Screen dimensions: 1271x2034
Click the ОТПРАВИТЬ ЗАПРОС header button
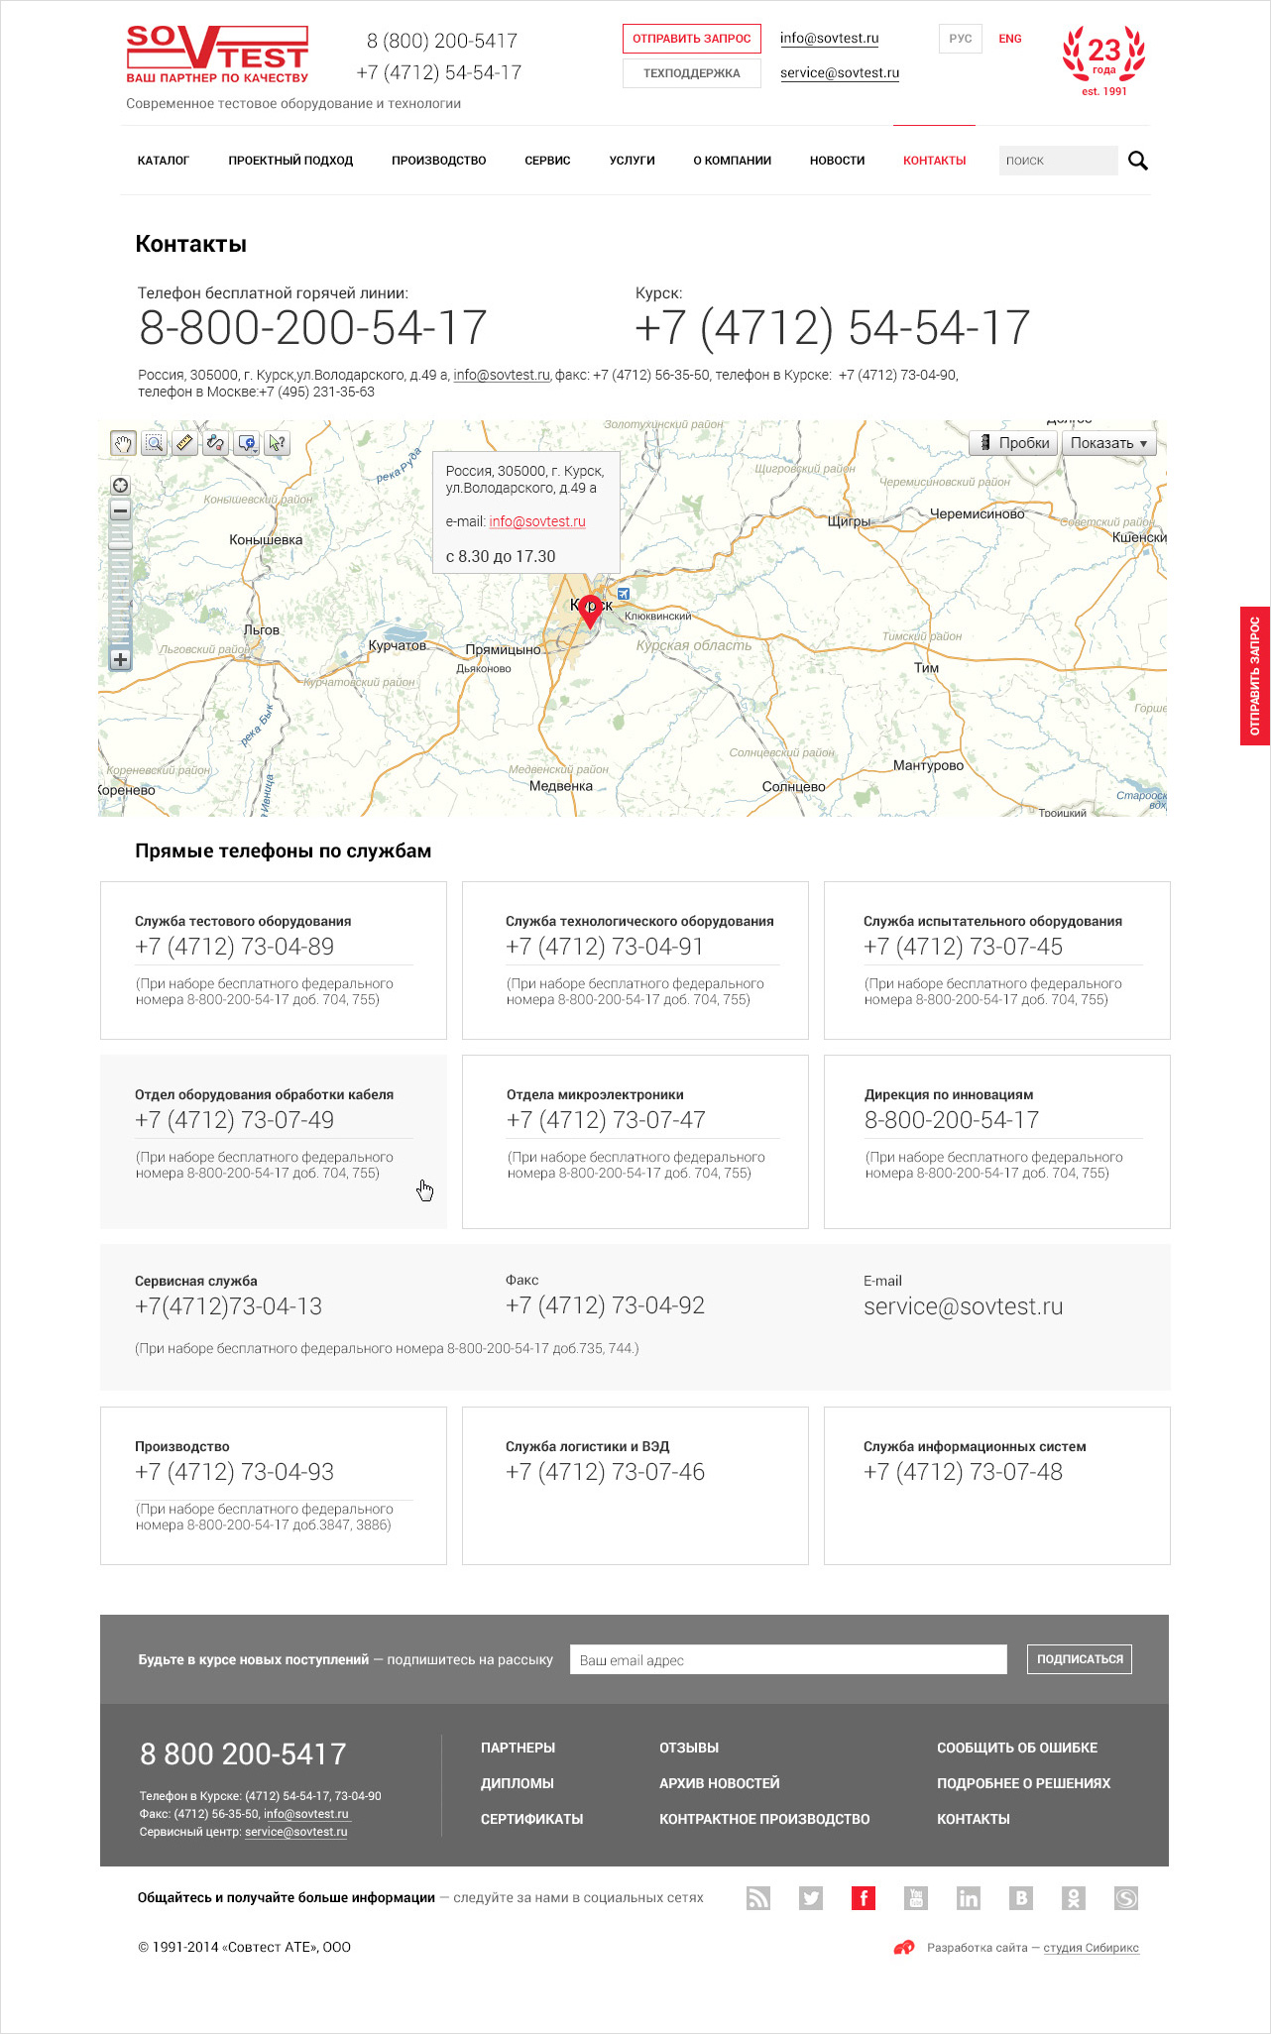coord(692,39)
